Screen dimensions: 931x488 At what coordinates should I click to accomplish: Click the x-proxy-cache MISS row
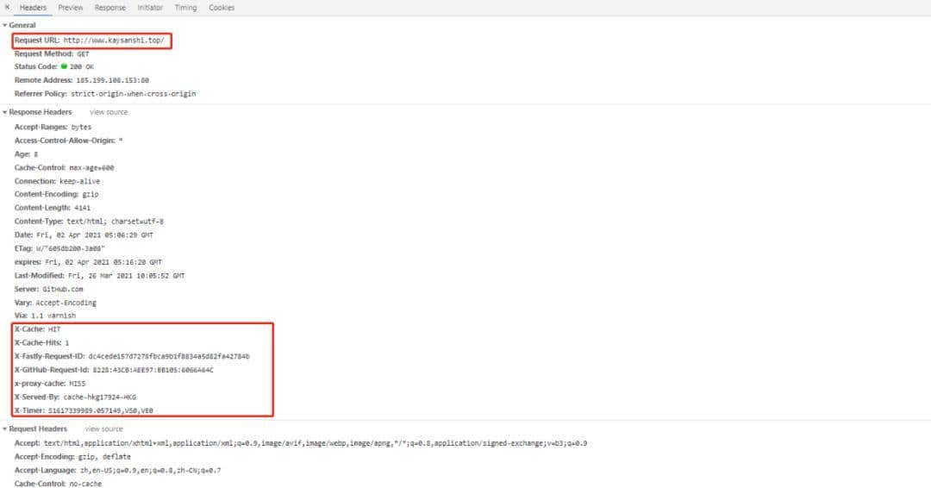click(x=50, y=384)
